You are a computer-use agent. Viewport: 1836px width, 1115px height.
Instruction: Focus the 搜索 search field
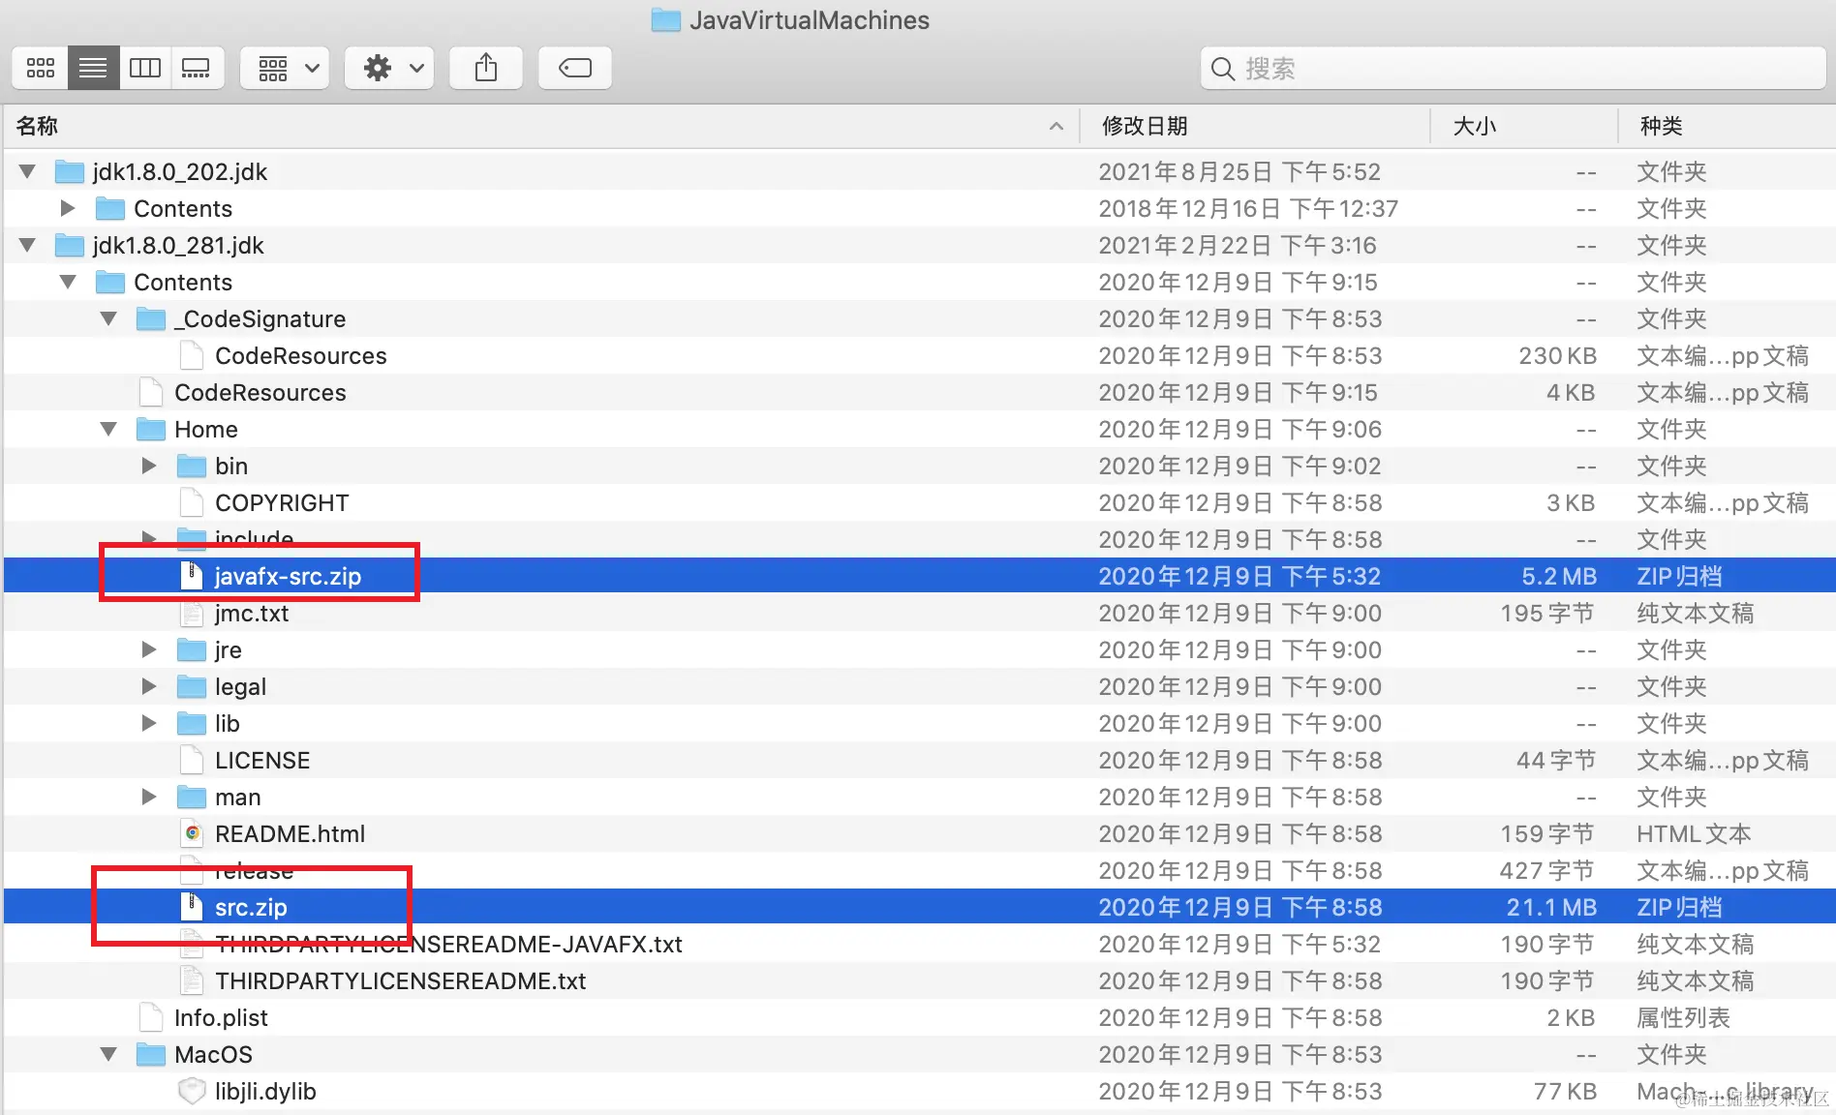pos(1513,69)
